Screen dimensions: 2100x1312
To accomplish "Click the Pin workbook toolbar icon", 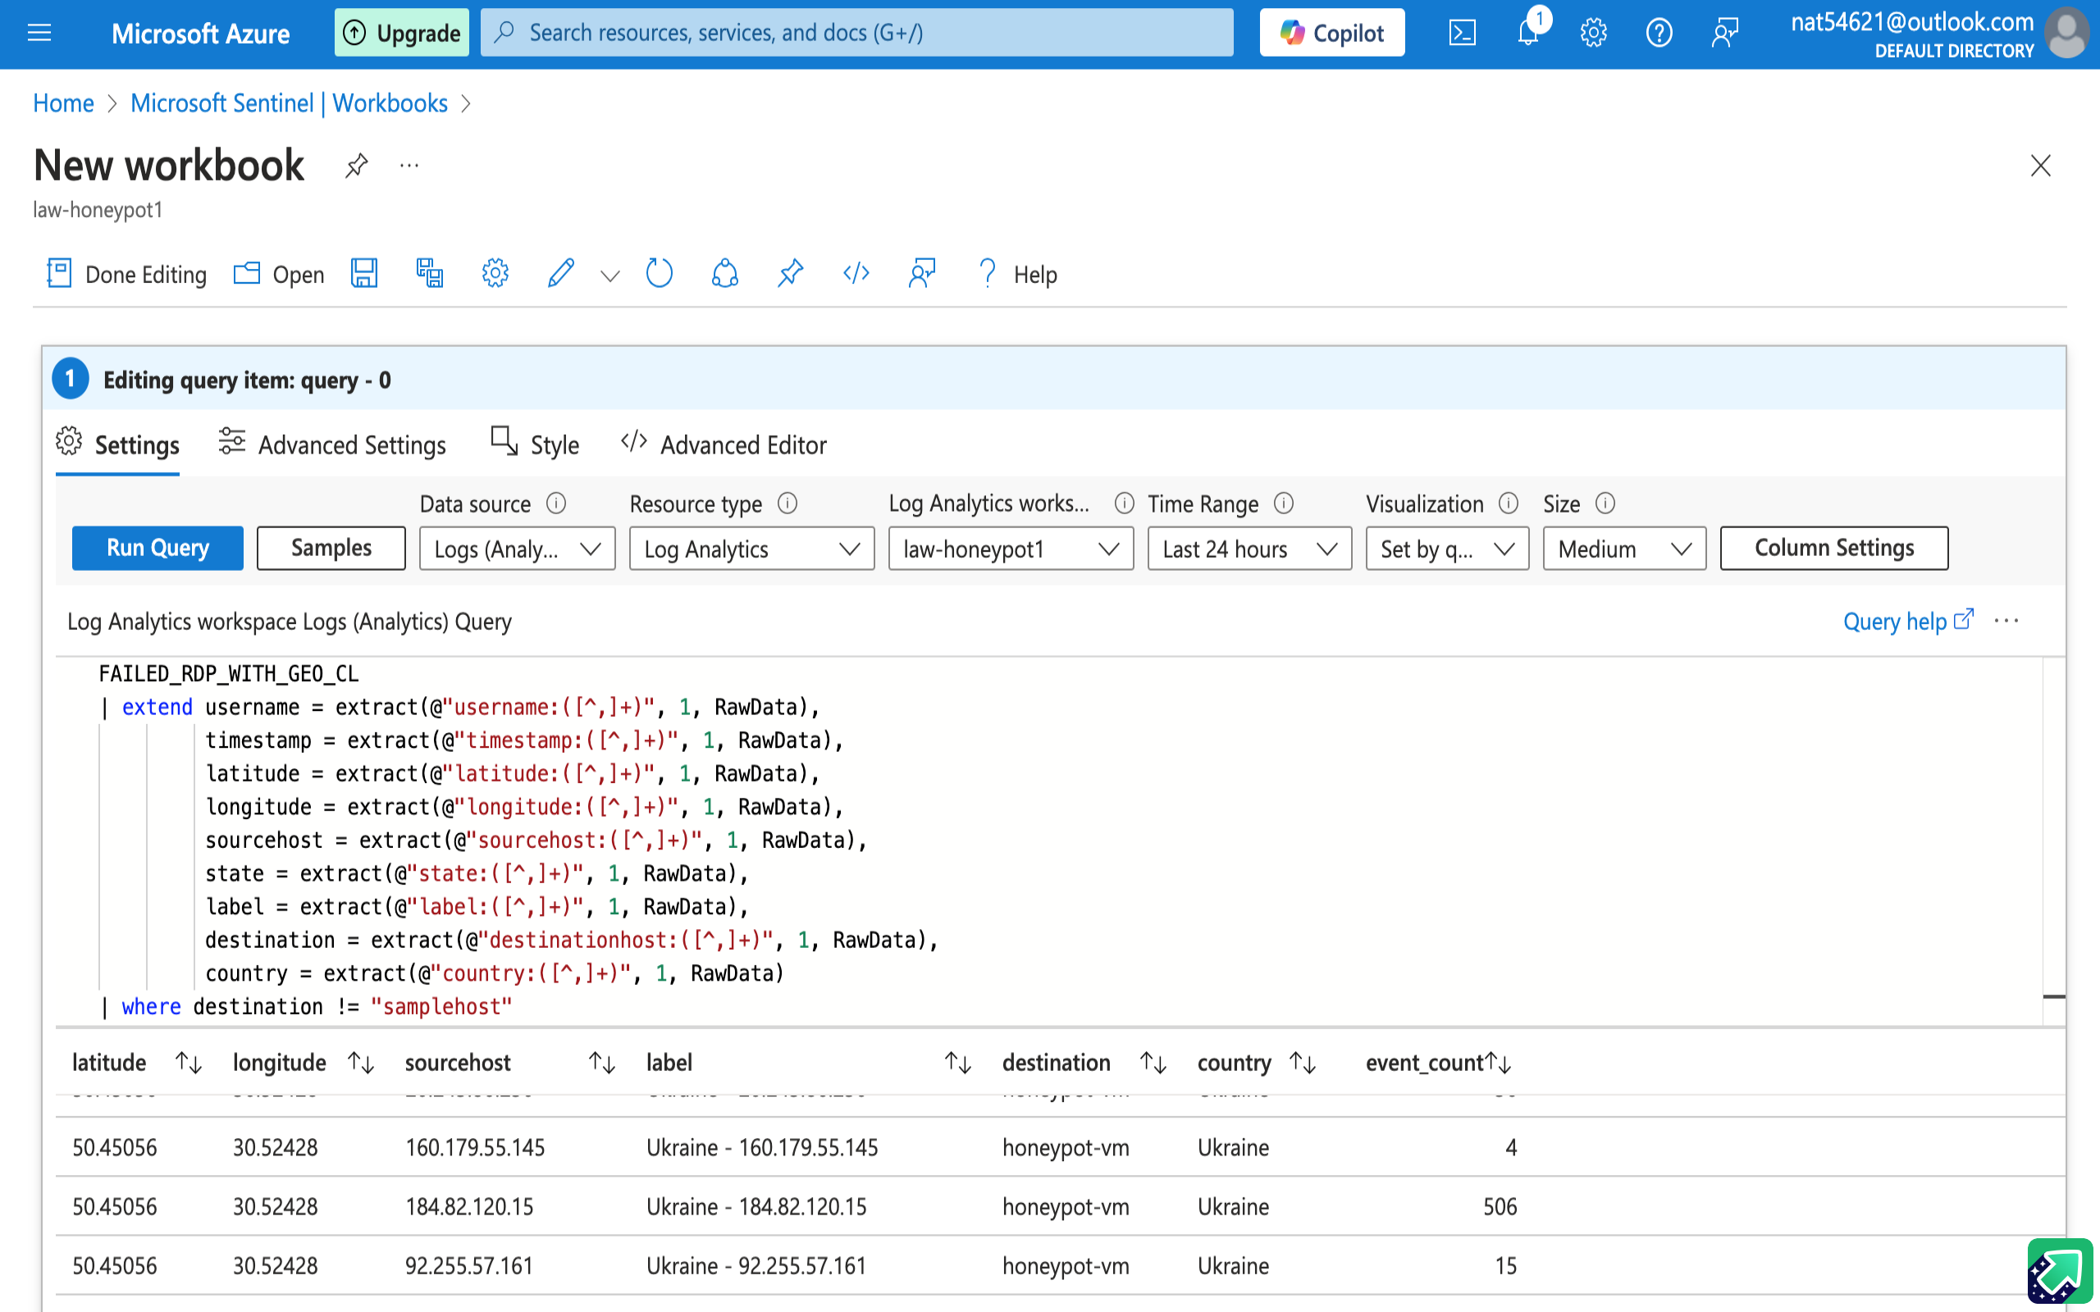I will pyautogui.click(x=790, y=274).
